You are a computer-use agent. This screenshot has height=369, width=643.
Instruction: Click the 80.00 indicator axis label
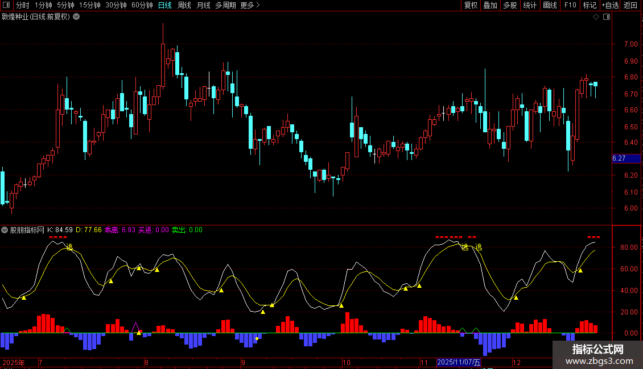629,248
